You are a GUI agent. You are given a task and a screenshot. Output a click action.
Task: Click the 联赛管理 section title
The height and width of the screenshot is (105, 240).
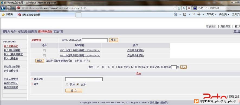click(36, 40)
